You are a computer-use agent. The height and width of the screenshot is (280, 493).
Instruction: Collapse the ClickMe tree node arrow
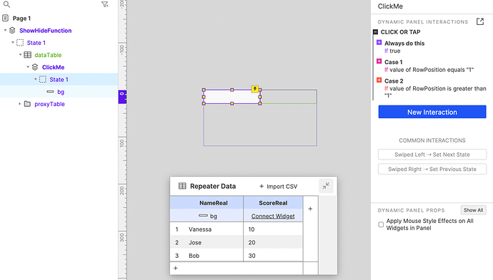pos(28,67)
